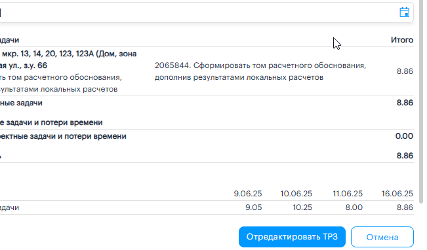Click the Отмена button
This screenshot has width=427, height=250.
click(x=382, y=237)
